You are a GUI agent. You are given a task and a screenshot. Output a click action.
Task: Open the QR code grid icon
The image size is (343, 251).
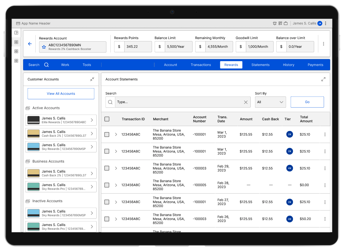[x=280, y=24]
